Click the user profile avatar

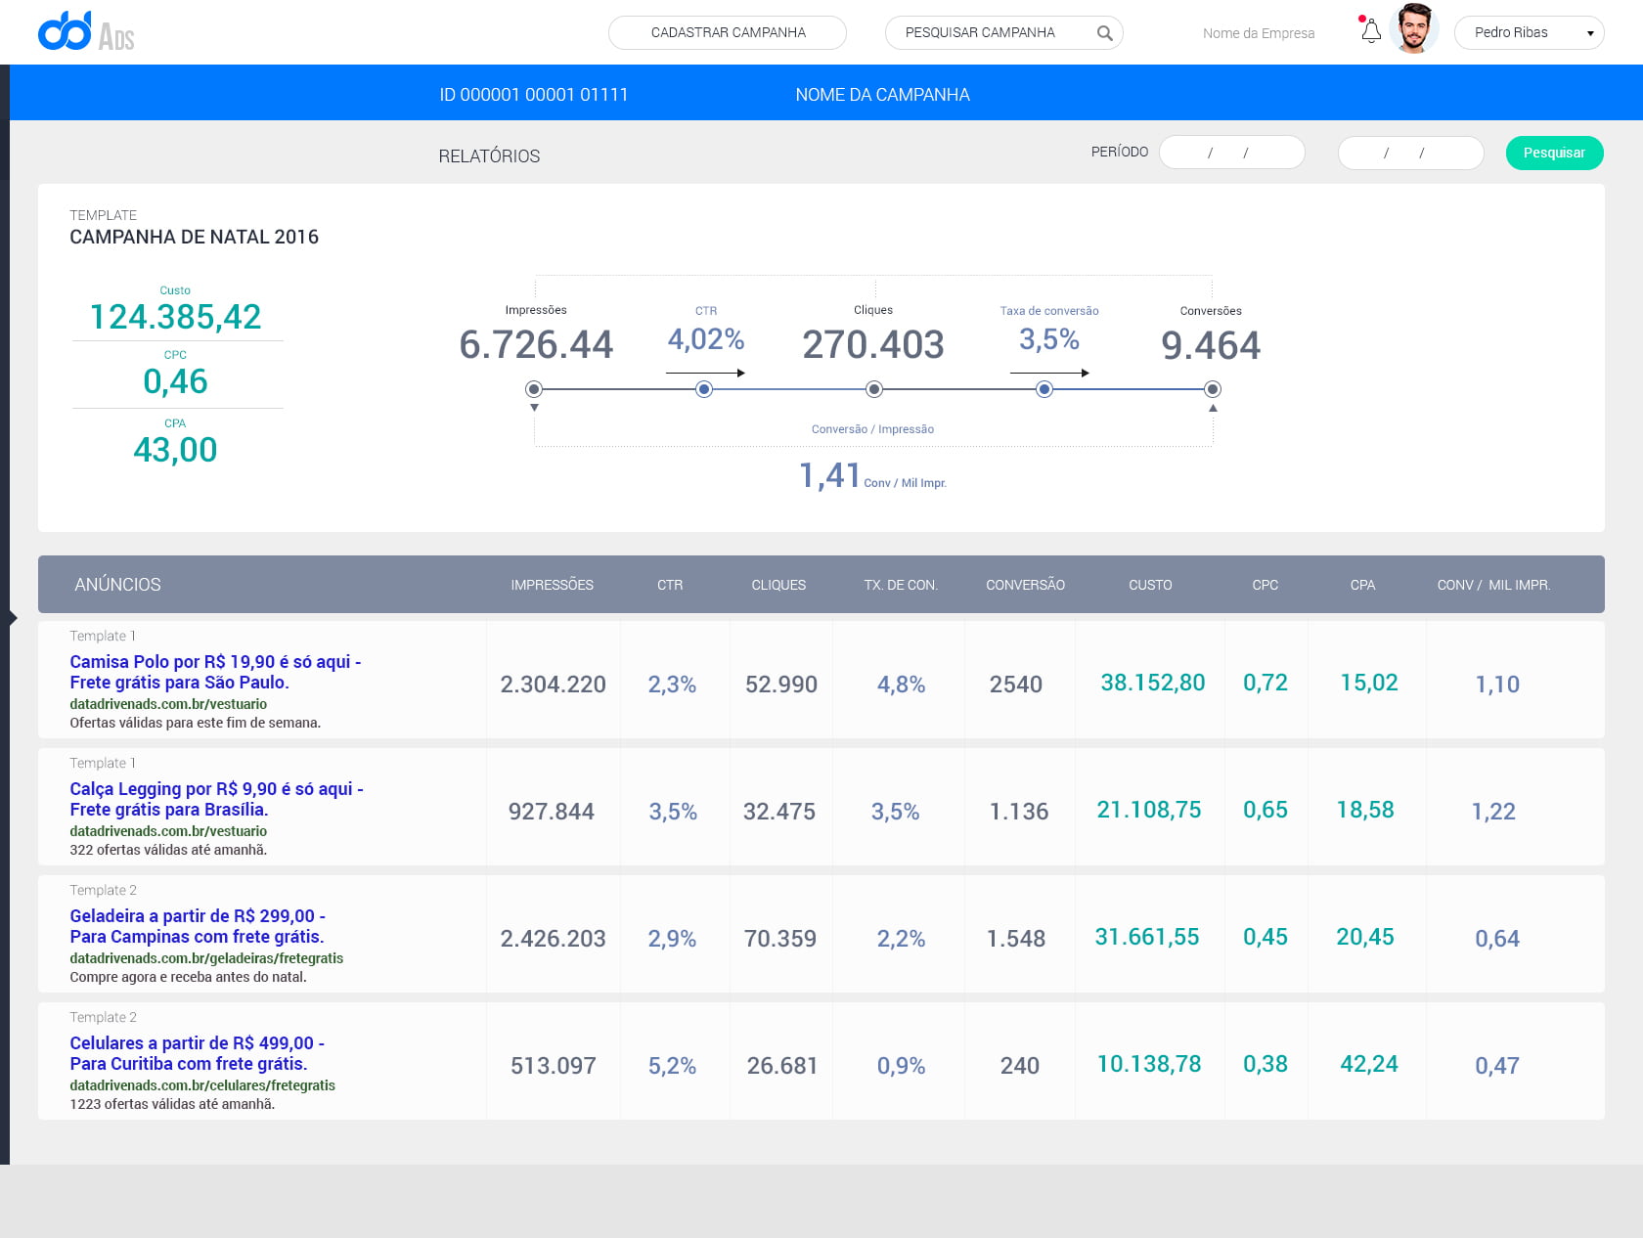point(1413,29)
